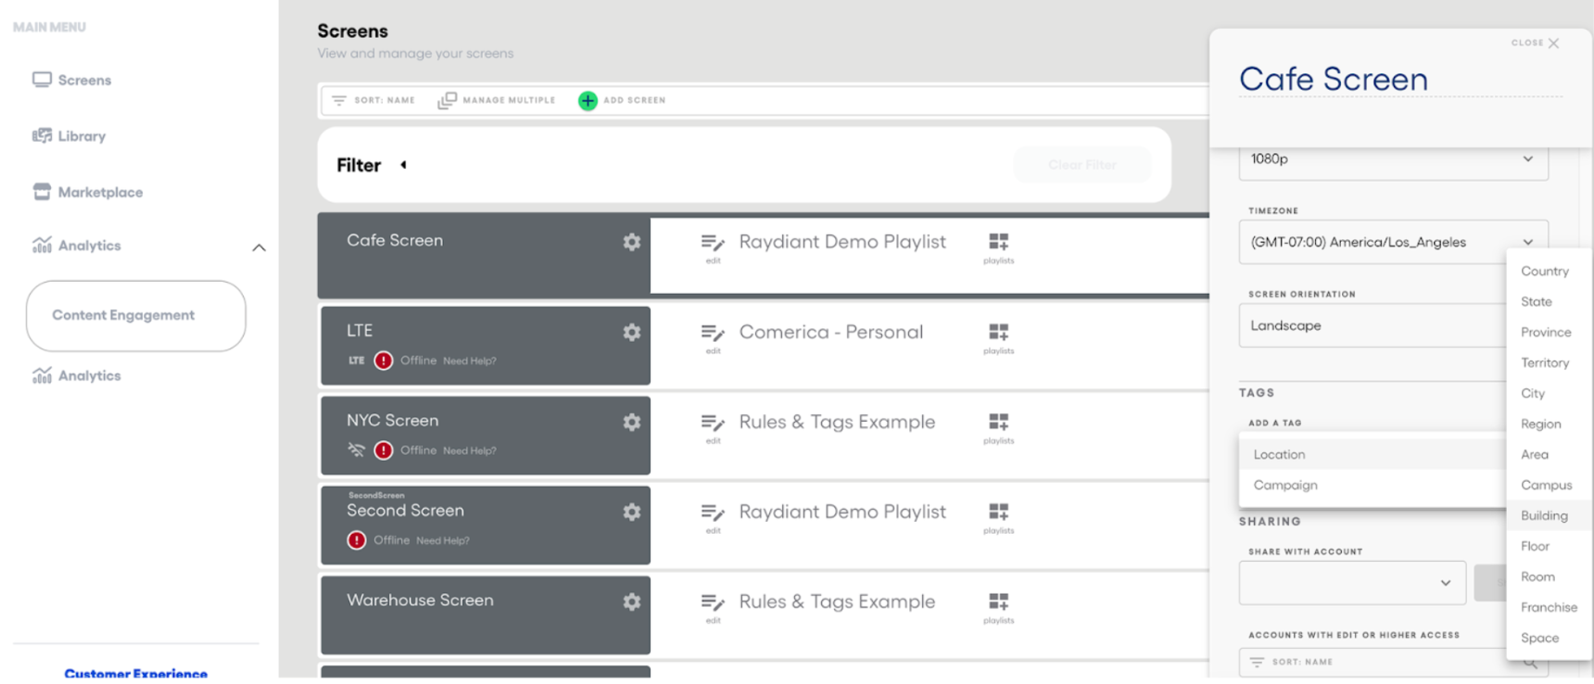
Task: Click Raydiant Demo Playlist in Second Screen row
Action: 842,512
